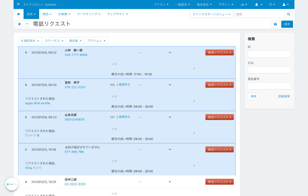Click the 氏名 search input field
The width and height of the screenshot is (308, 196).
(x=269, y=70)
